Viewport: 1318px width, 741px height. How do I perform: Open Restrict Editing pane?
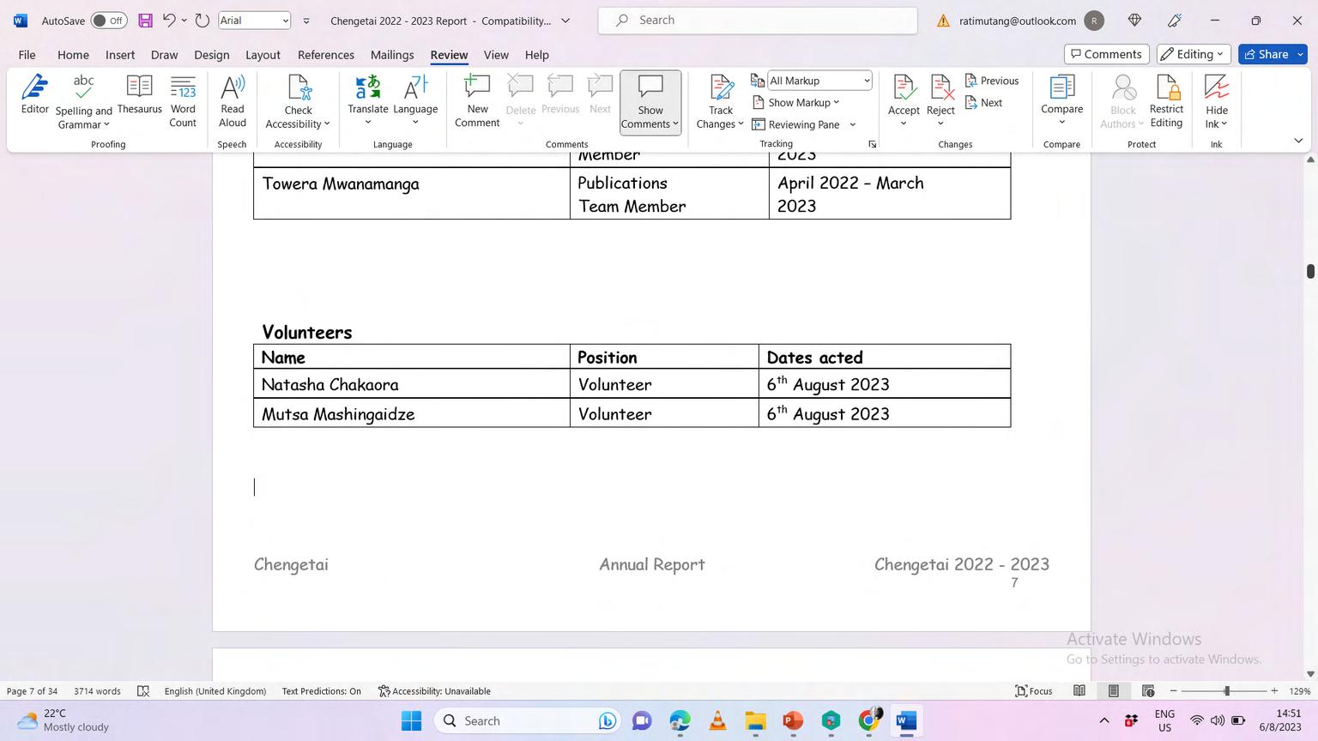click(x=1166, y=101)
